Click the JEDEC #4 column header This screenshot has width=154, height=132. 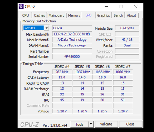(62, 67)
